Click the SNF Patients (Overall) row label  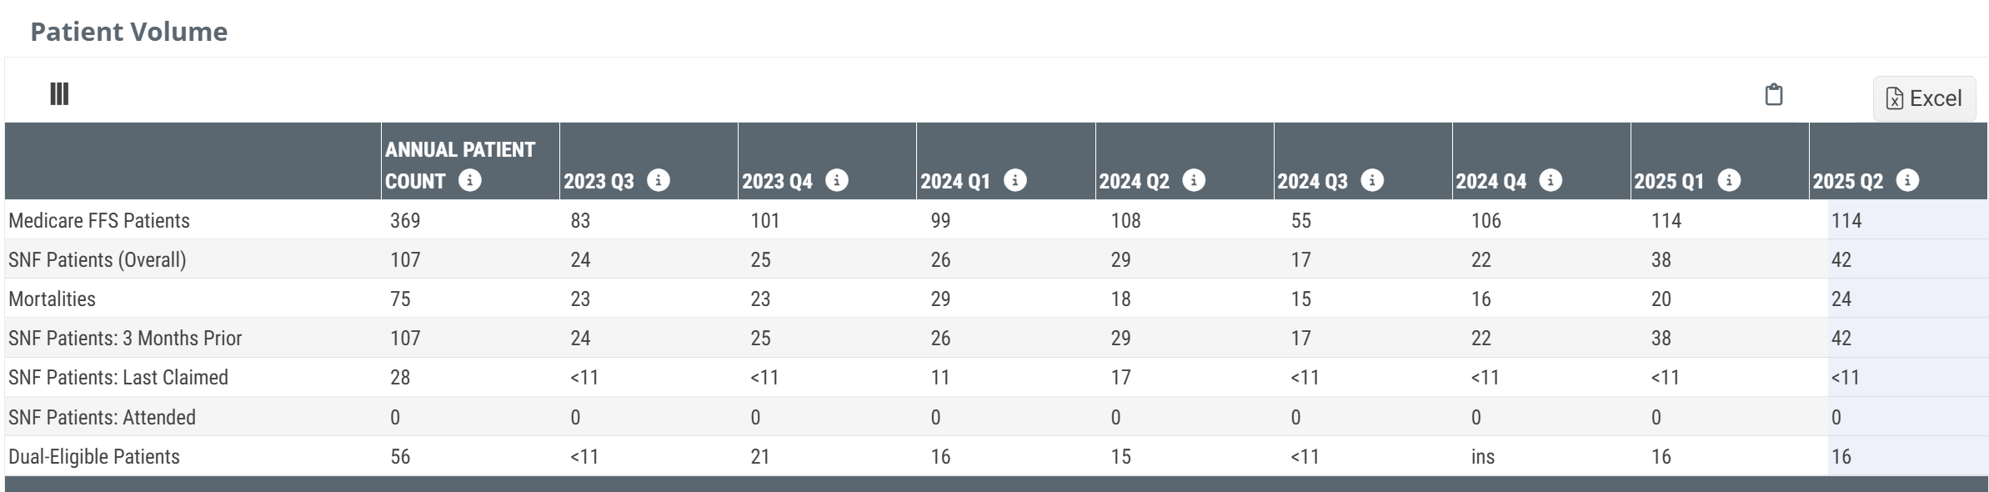98,259
